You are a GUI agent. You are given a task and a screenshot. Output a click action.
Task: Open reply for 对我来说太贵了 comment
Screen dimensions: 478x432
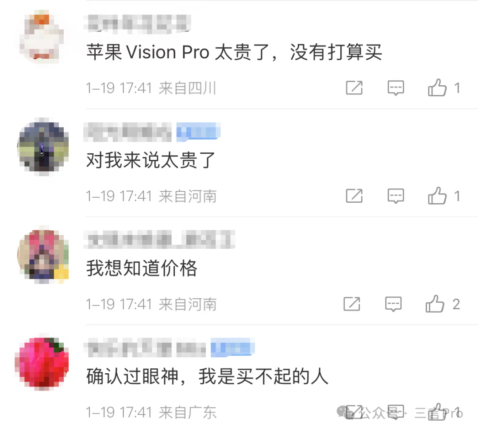click(396, 196)
